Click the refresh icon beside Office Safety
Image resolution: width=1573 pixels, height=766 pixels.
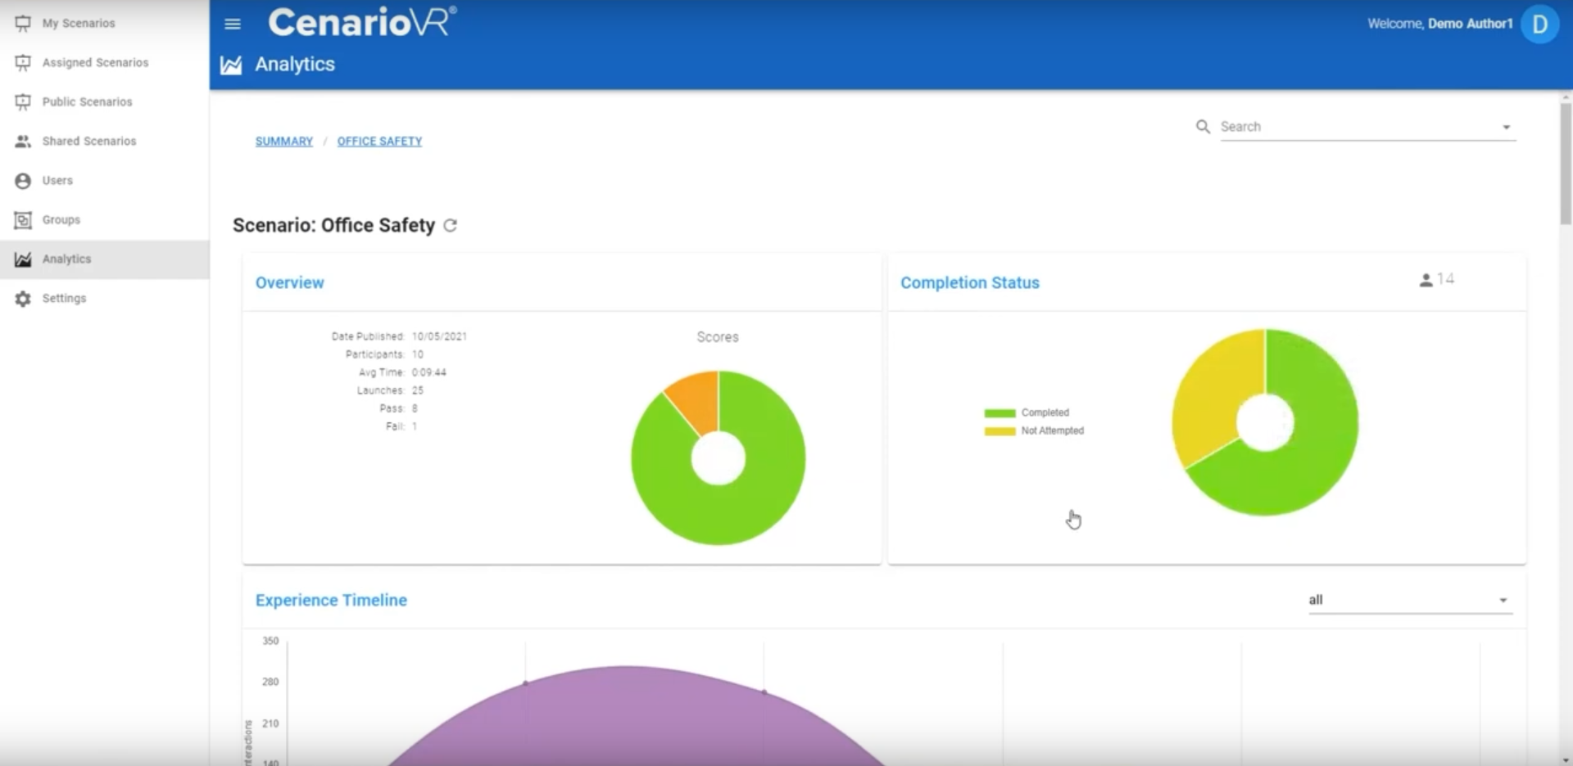click(x=450, y=225)
